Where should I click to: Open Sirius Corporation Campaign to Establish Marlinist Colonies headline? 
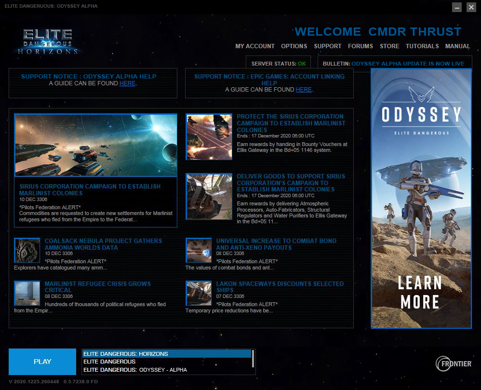[x=90, y=189]
